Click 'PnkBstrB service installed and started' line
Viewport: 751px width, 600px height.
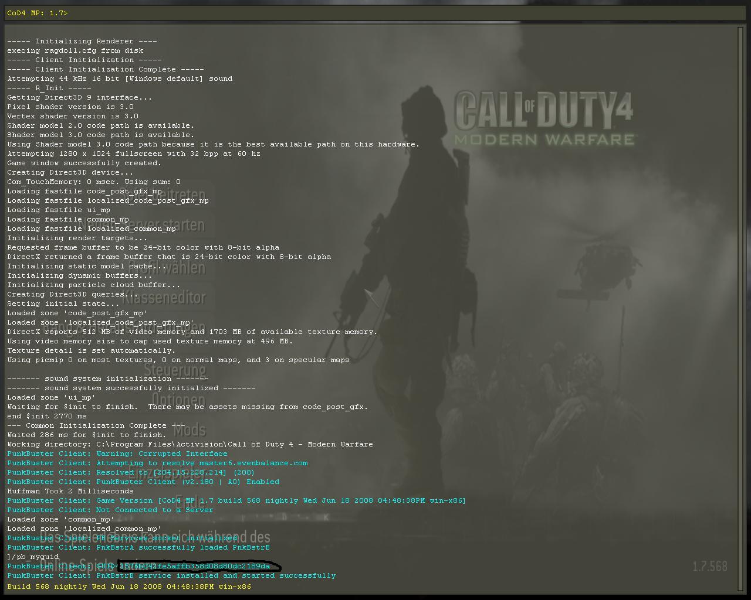tap(171, 575)
